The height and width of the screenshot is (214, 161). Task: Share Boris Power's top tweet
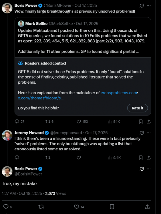(149, 122)
